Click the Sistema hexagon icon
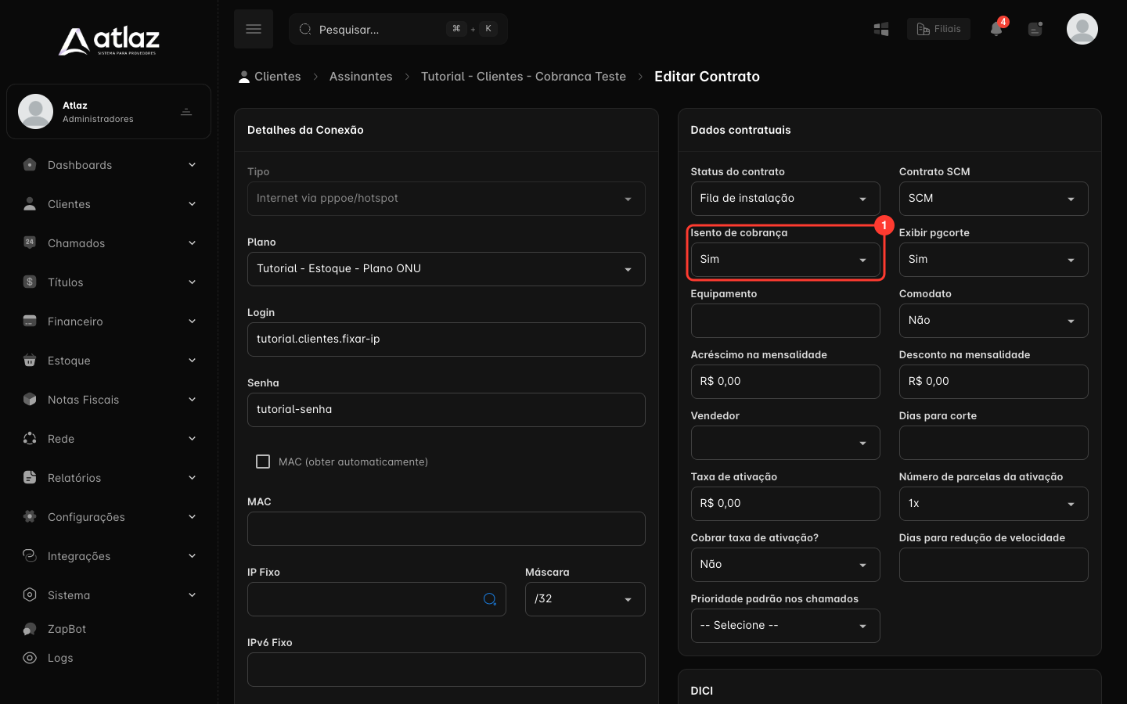The width and height of the screenshot is (1127, 704). 30,594
